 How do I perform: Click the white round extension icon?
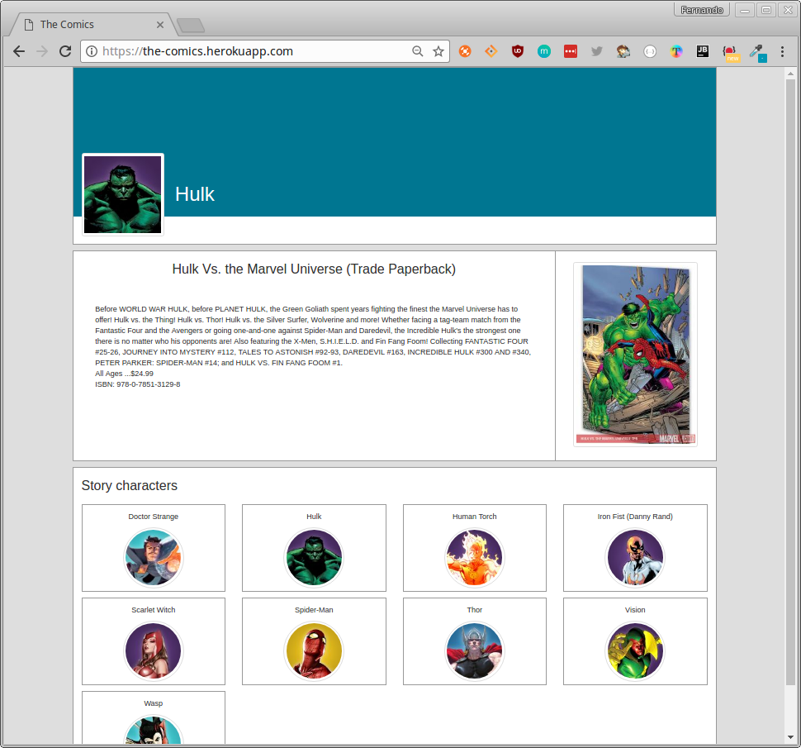[650, 51]
